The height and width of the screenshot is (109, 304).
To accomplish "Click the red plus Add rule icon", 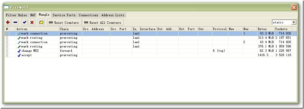I will tap(8, 23).
